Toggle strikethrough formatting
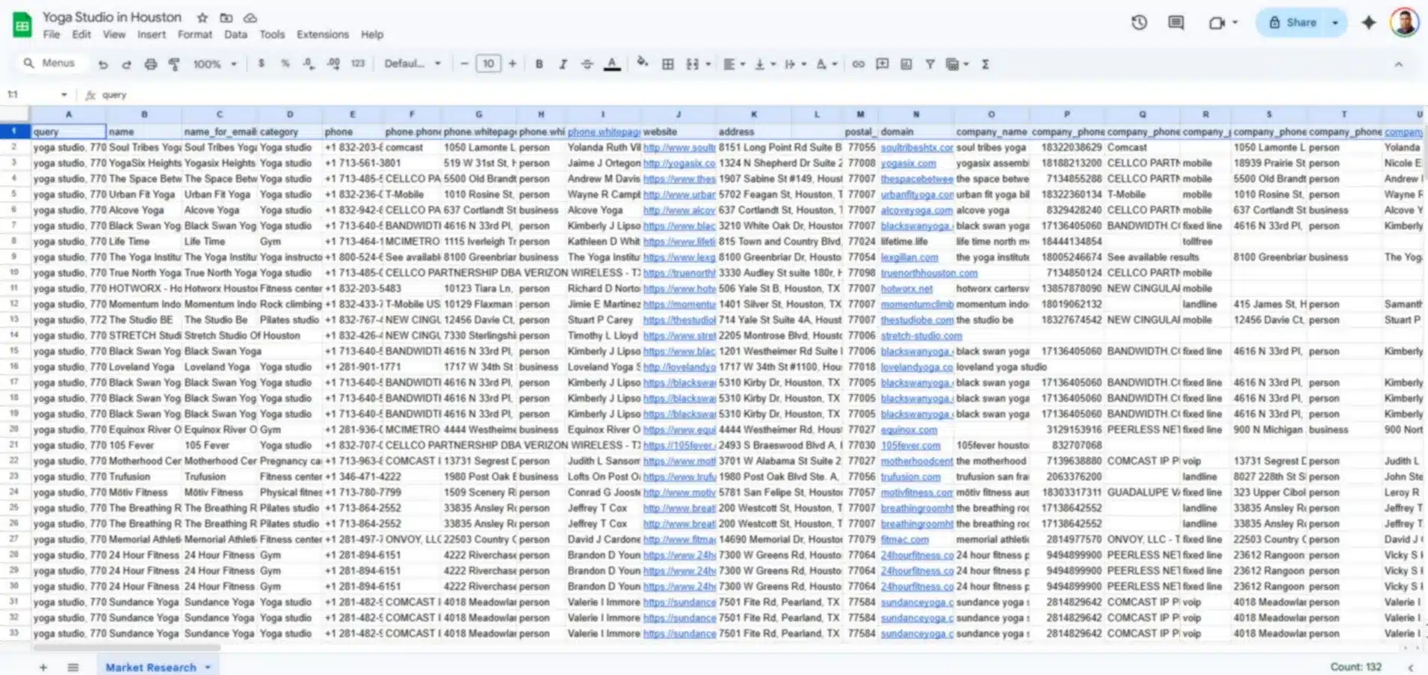Image resolution: width=1428 pixels, height=675 pixels. (587, 64)
